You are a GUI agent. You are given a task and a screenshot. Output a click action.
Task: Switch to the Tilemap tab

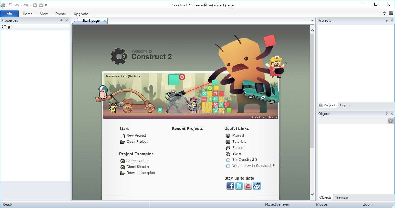(x=341, y=197)
